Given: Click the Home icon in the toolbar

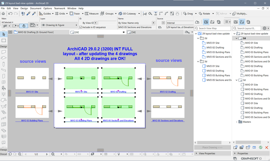Looking at the screenshot, I should (3, 13).
